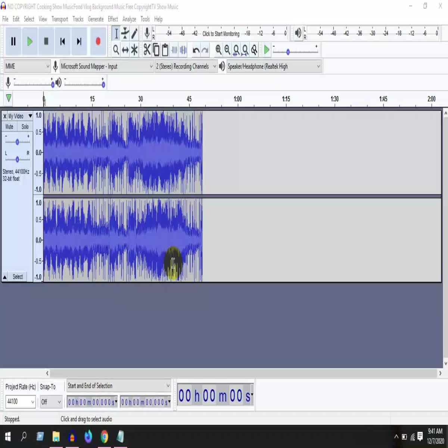Cut the selected audio with scissors icon
Image resolution: width=448 pixels, height=448 pixels.
tap(147, 49)
